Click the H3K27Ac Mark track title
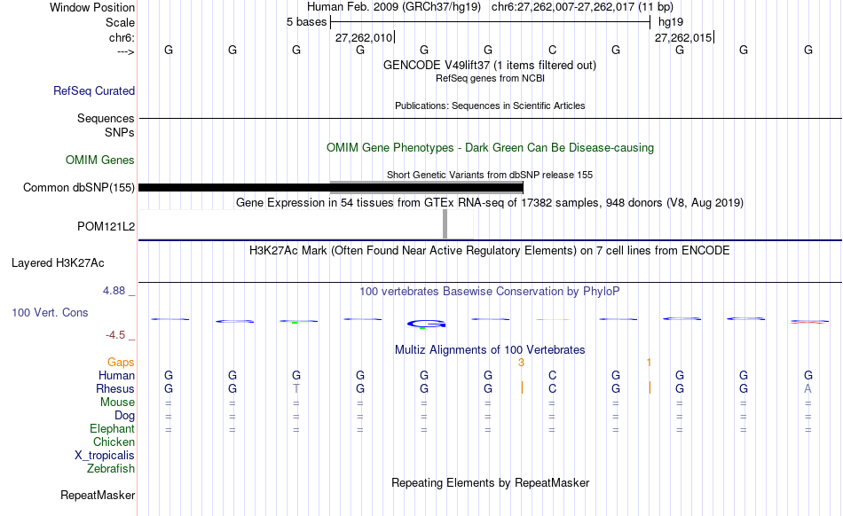The image size is (843, 516). click(489, 251)
